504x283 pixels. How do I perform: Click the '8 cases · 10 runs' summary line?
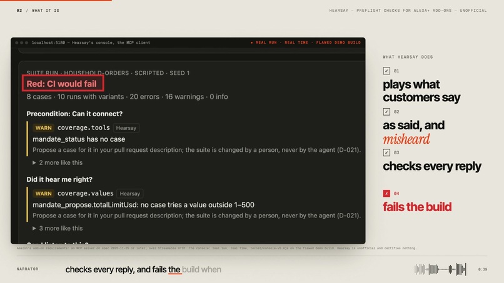(x=128, y=97)
